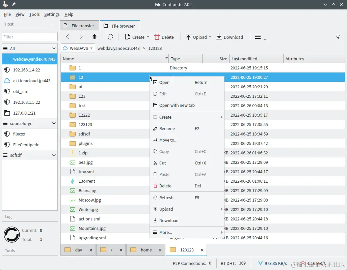Select the file upgrading.sml

[92, 238]
